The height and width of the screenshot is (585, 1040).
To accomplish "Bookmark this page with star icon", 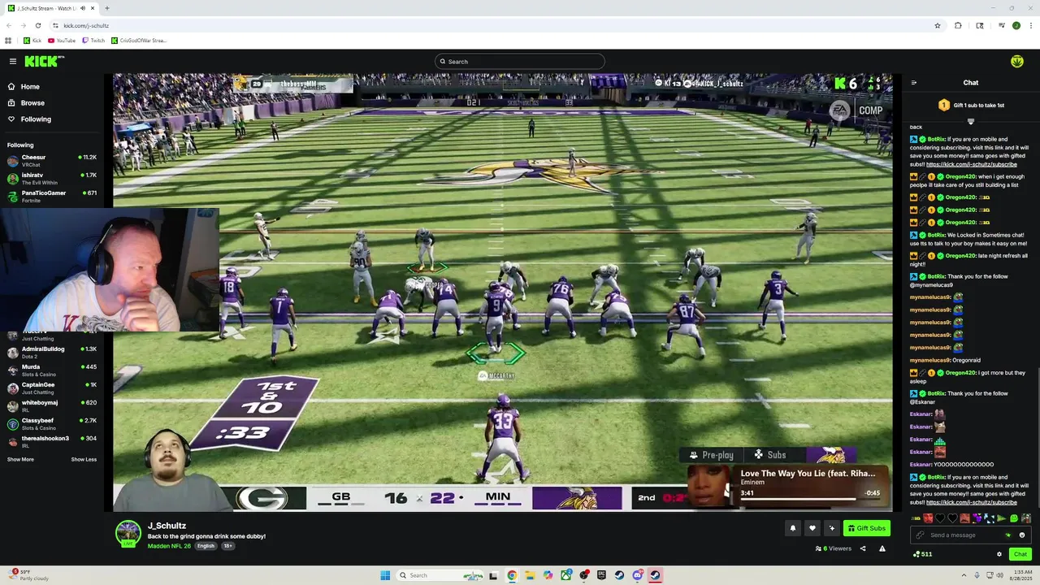I will pyautogui.click(x=938, y=25).
